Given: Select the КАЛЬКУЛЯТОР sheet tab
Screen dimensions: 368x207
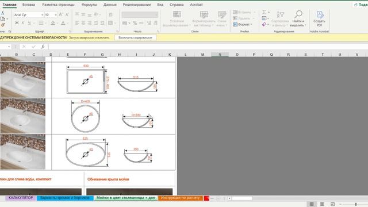Looking at the screenshot, I should pos(21,198).
